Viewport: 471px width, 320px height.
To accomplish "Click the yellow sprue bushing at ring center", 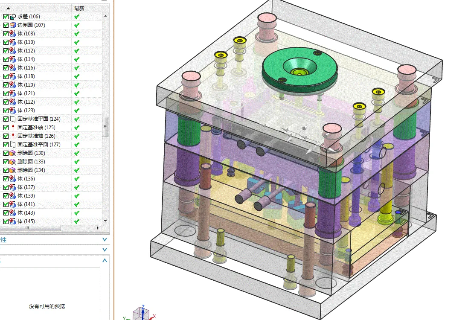I will 299,72.
